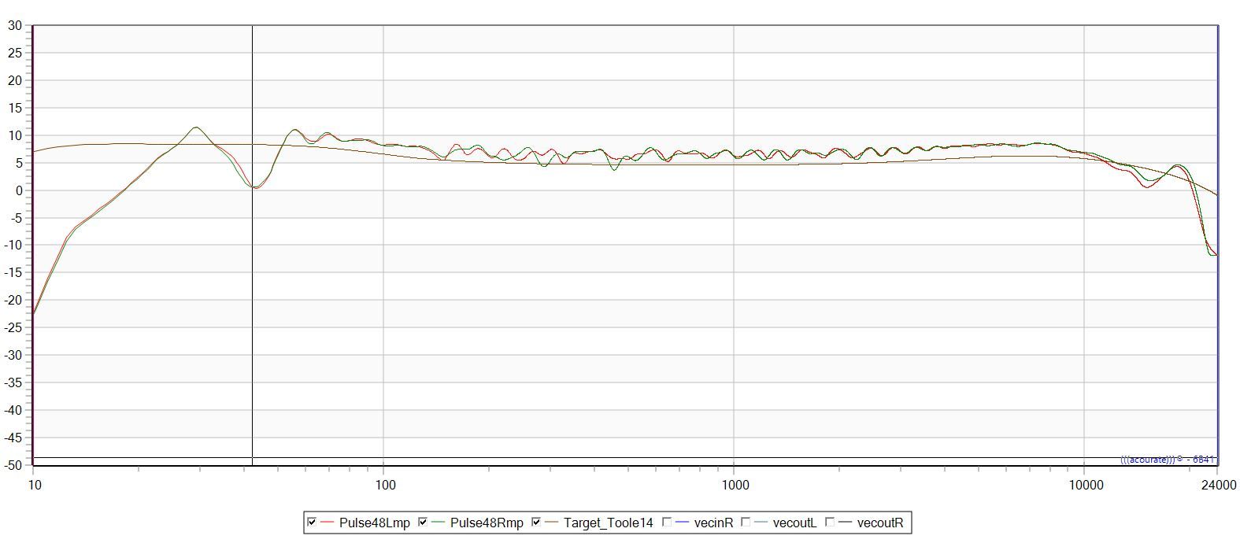Select the Pulse48Rmp legend label
This screenshot has width=1240, height=543.
(x=487, y=523)
